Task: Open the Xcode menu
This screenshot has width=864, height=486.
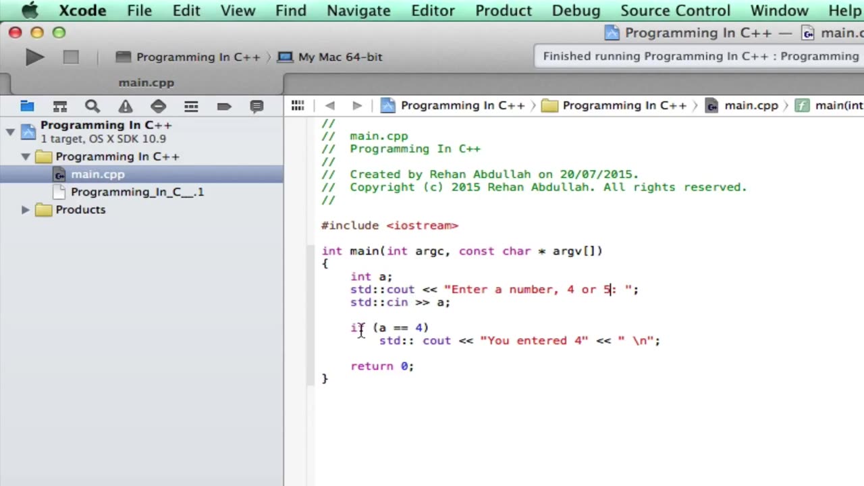Action: point(83,11)
